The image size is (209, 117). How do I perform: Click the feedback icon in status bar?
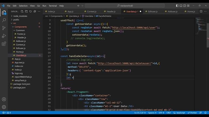point(201,113)
